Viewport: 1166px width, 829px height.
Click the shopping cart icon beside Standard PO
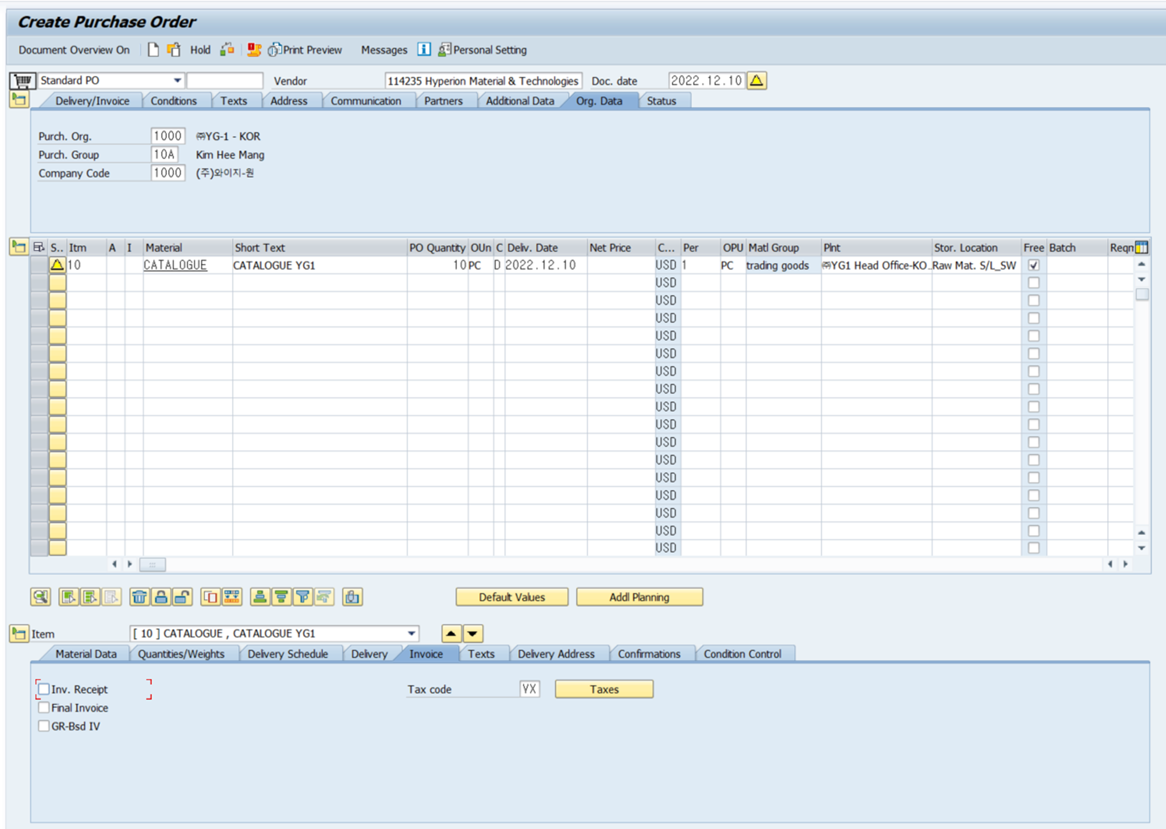coord(22,81)
